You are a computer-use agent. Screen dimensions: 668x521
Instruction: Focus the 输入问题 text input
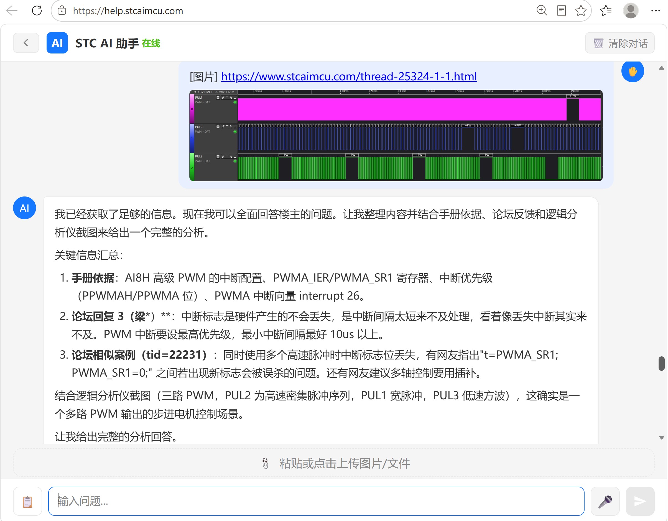point(316,501)
